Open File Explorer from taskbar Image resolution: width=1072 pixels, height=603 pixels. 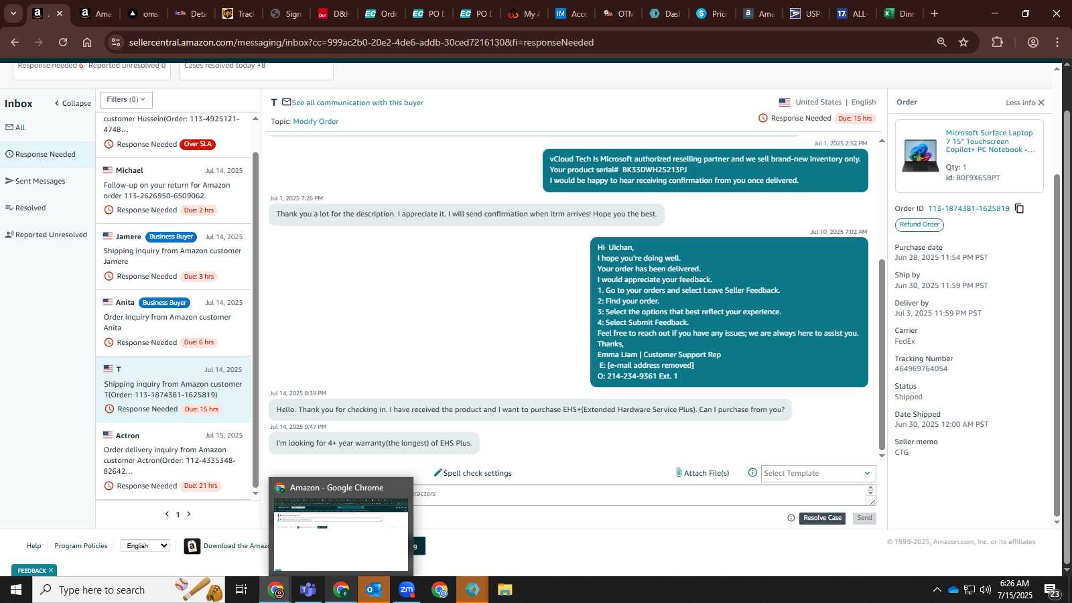click(505, 590)
